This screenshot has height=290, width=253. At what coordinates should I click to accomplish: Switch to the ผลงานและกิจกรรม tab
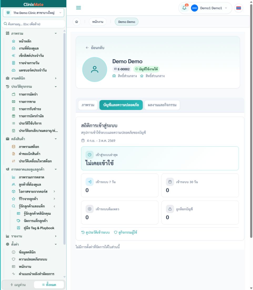[x=162, y=105]
